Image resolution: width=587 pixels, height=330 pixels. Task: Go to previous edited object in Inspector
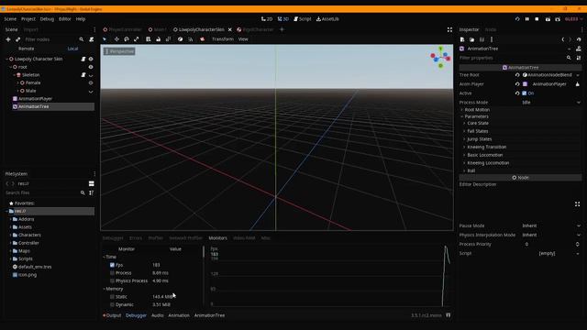(562, 39)
